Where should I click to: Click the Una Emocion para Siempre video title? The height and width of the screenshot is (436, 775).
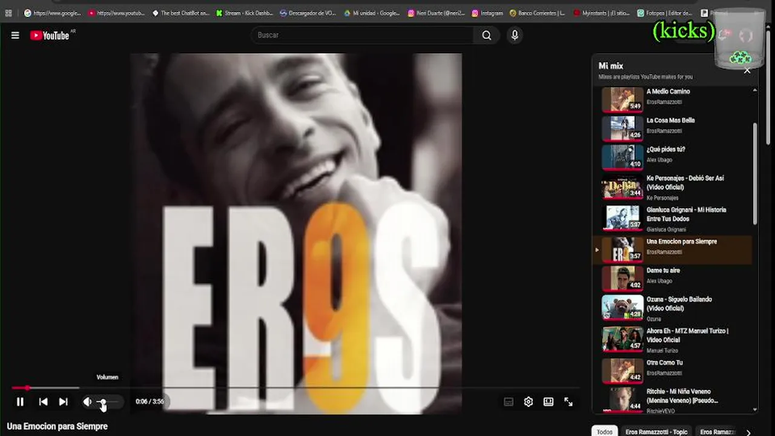pyautogui.click(x=58, y=426)
